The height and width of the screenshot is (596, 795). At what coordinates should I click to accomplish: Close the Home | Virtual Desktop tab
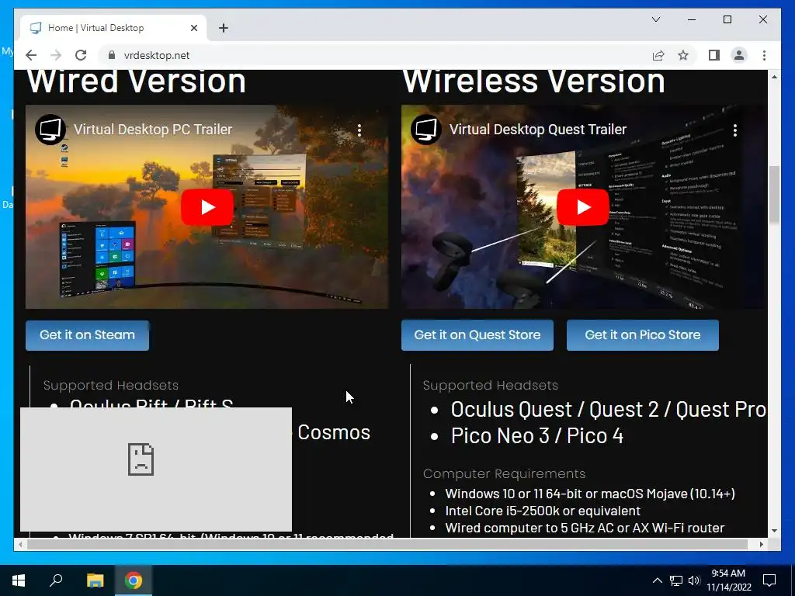click(x=193, y=28)
